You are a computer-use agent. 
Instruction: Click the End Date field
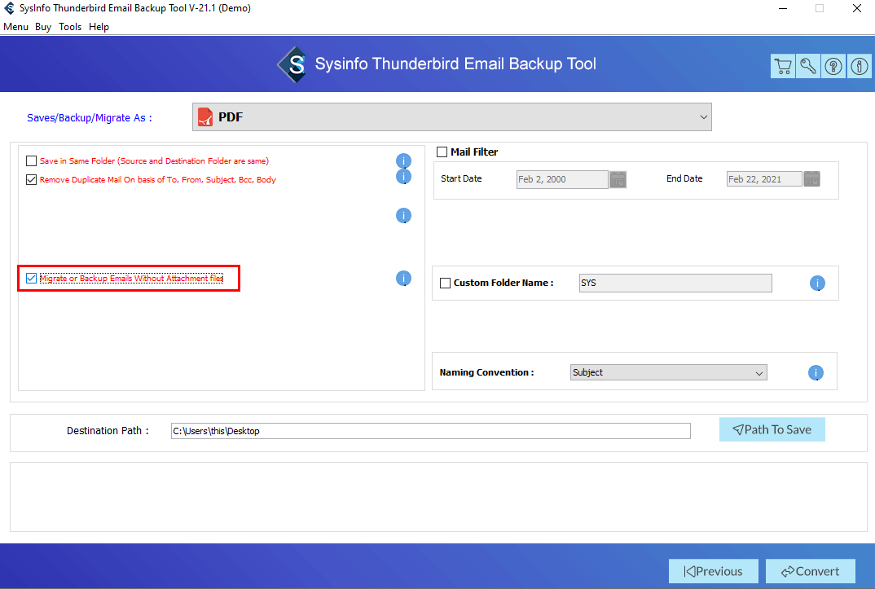pyautogui.click(x=764, y=179)
